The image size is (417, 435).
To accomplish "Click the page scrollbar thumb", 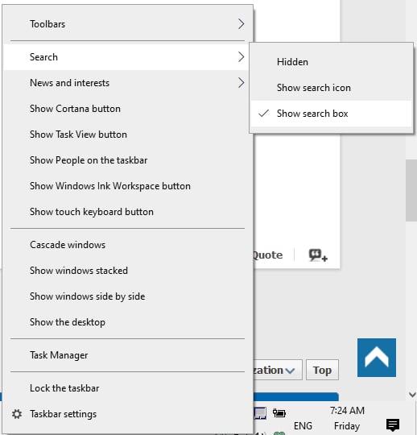I will 411,190.
